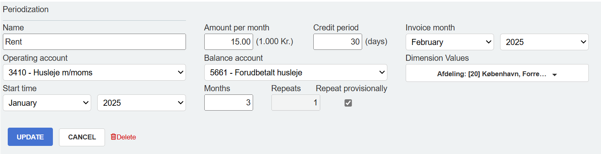The image size is (601, 154).
Task: Click the red trash can icon
Action: tap(114, 137)
